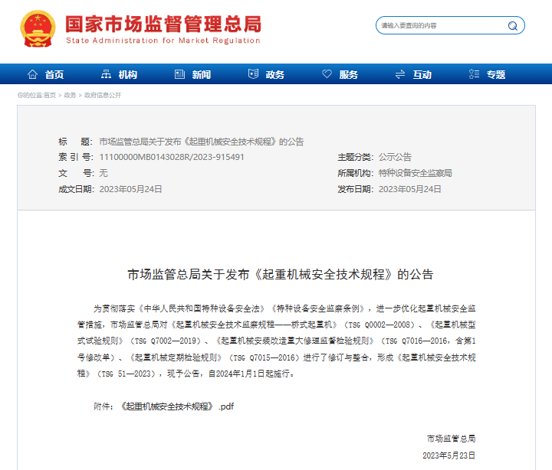Click the house icon beside 首页

(x=32, y=74)
